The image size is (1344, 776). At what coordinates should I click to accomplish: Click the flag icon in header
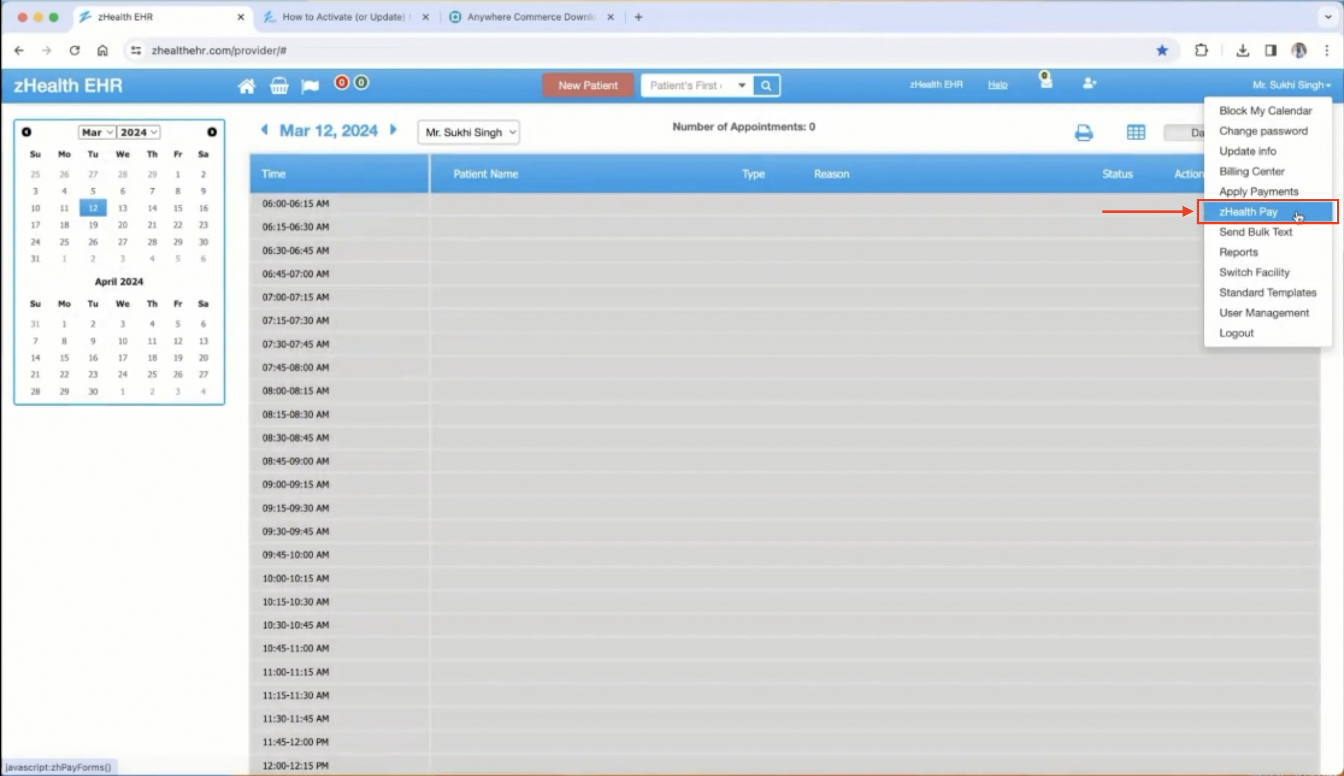click(310, 85)
